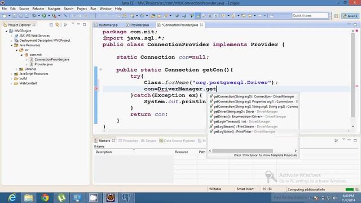The height and width of the screenshot is (203, 361).
Task: Click the Run Last Tool icon in toolbar
Action: tap(54, 16)
